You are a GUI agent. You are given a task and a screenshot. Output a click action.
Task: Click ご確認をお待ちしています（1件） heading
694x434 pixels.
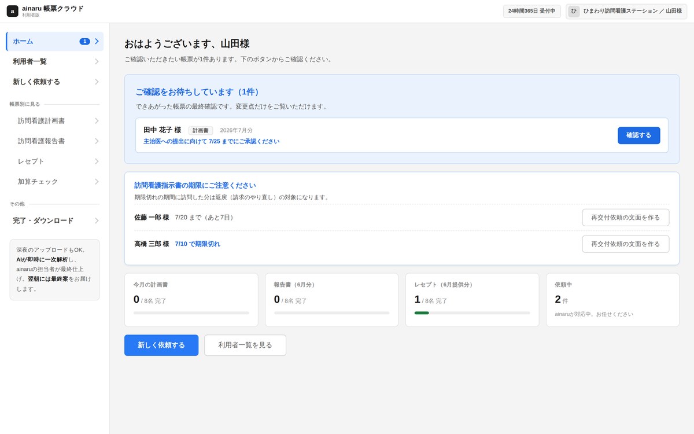(x=199, y=92)
